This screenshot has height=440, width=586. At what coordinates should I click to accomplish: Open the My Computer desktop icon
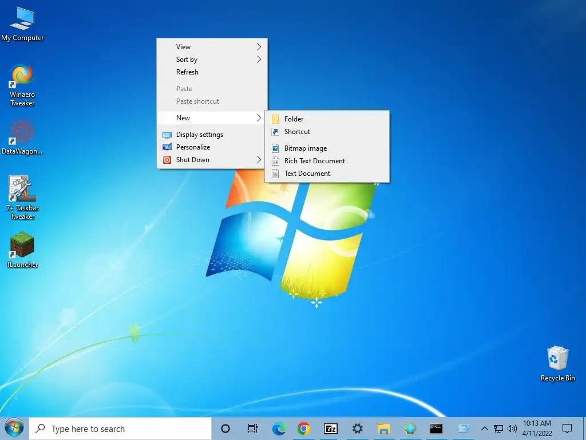(22, 23)
